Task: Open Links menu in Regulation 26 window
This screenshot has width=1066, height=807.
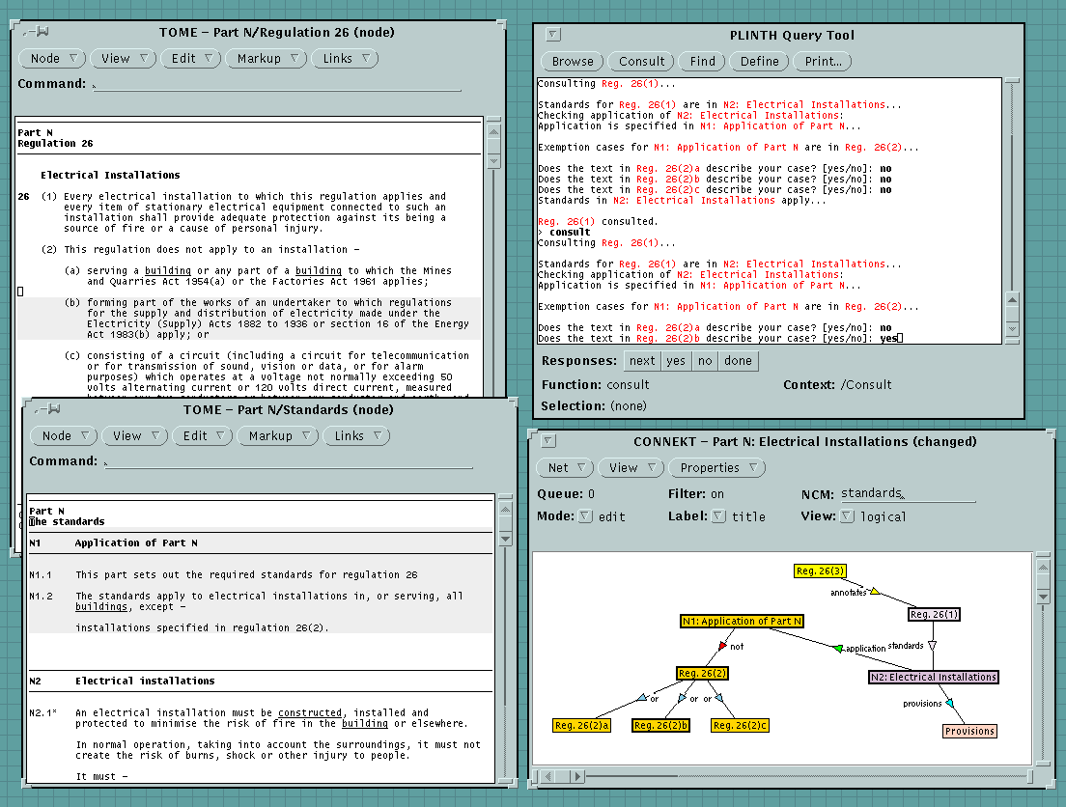Action: pyautogui.click(x=345, y=59)
